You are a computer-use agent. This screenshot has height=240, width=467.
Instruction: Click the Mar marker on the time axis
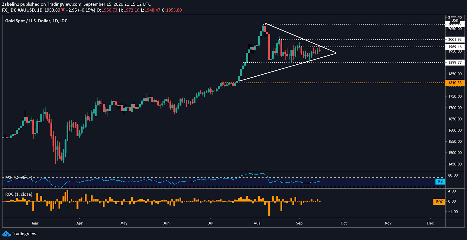click(x=35, y=223)
